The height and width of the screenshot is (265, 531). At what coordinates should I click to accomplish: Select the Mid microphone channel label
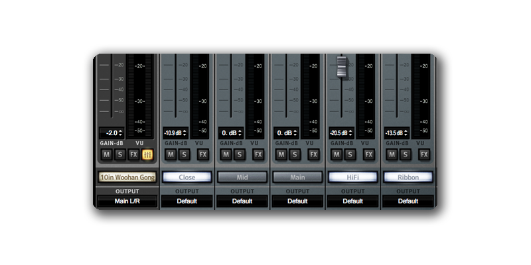pos(242,178)
